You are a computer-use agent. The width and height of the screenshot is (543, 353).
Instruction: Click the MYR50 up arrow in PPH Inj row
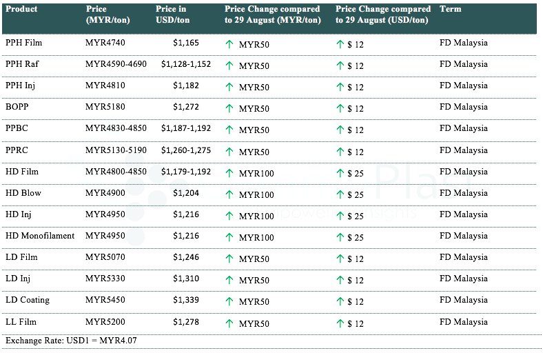(229, 87)
